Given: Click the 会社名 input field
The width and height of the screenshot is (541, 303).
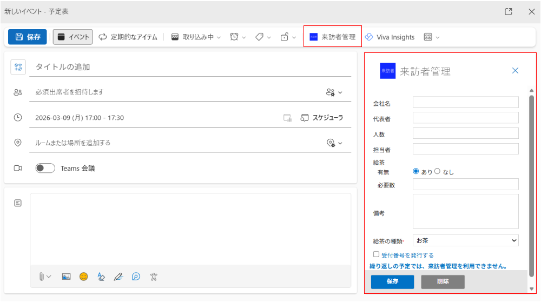Looking at the screenshot, I should point(465,102).
